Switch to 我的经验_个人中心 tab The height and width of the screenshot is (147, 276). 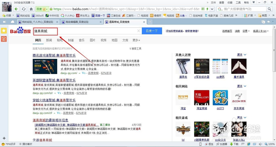pos(38,22)
